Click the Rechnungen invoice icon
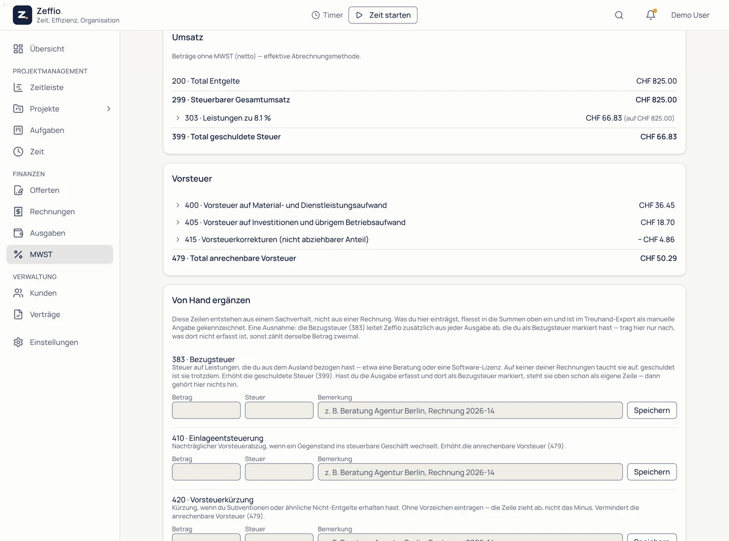The height and width of the screenshot is (541, 729). tap(18, 212)
